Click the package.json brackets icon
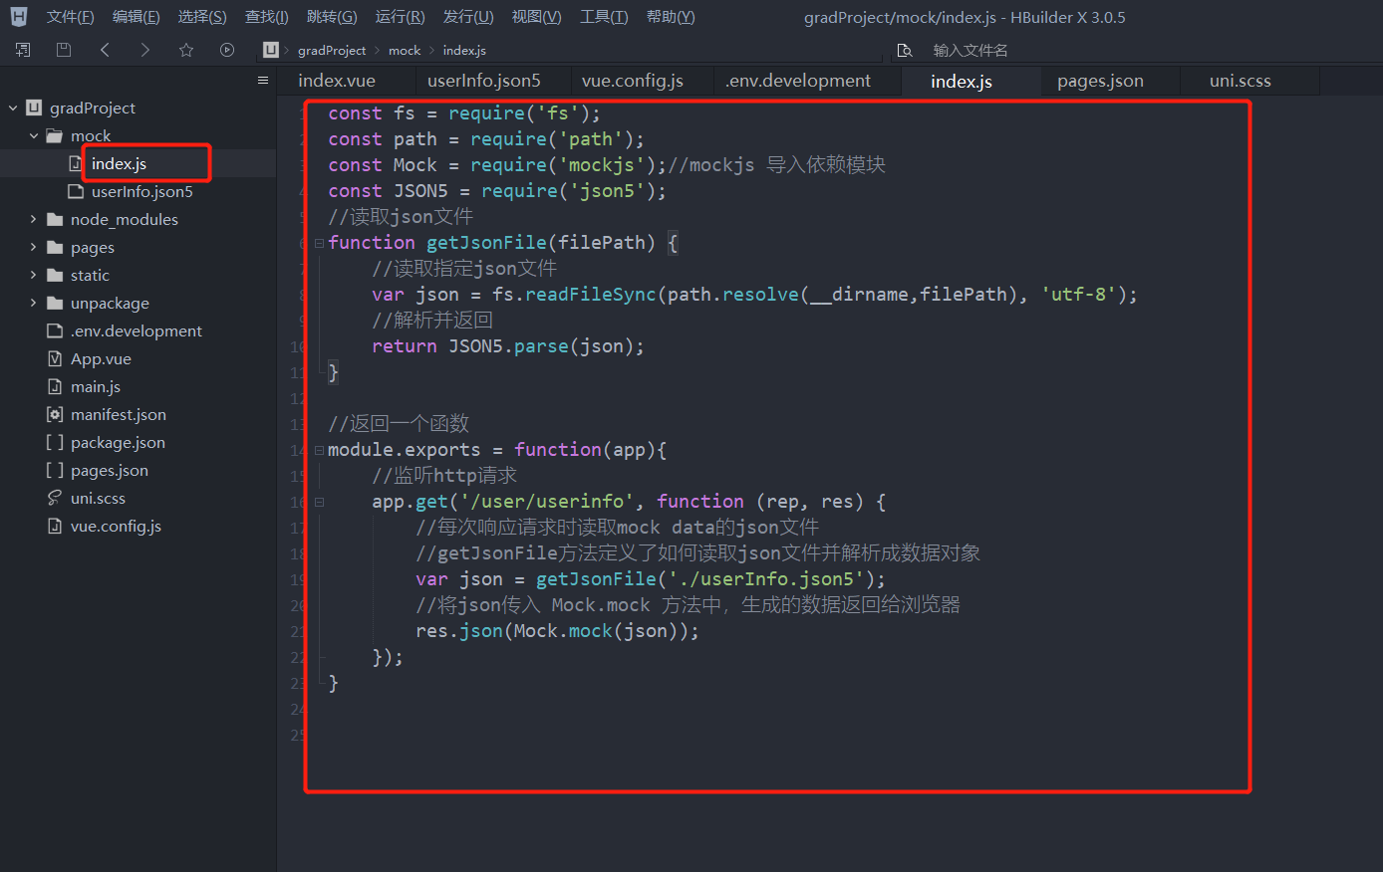Viewport: 1383px width, 872px height. pos(55,442)
